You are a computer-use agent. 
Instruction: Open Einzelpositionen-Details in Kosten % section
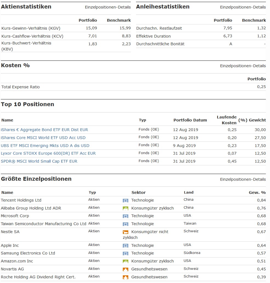click(x=243, y=66)
